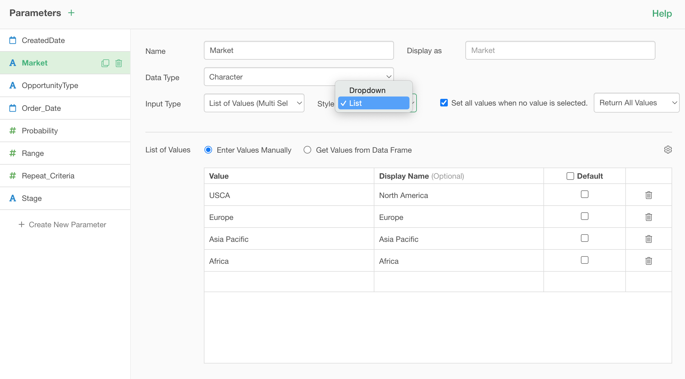Screen dimensions: 685x379
Task: Click the Display as input field
Action: [560, 50]
